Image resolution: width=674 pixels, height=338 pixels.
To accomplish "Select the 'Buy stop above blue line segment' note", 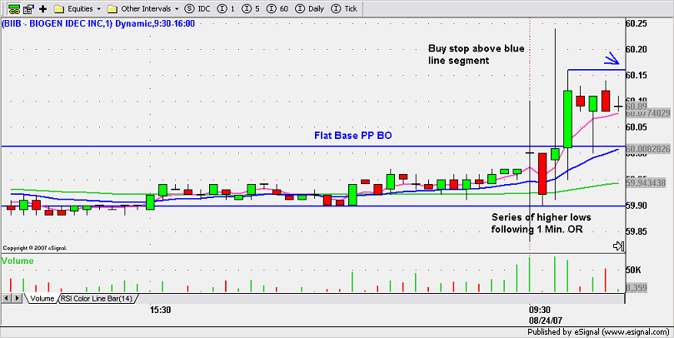I will (x=477, y=55).
